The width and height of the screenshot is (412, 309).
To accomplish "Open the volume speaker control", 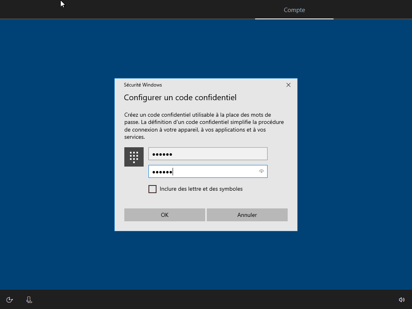I will tap(401, 300).
